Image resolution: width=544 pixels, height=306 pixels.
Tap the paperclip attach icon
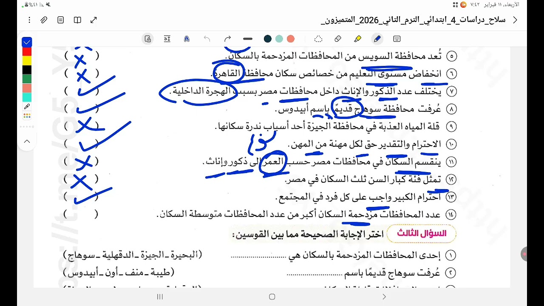pyautogui.click(x=44, y=20)
